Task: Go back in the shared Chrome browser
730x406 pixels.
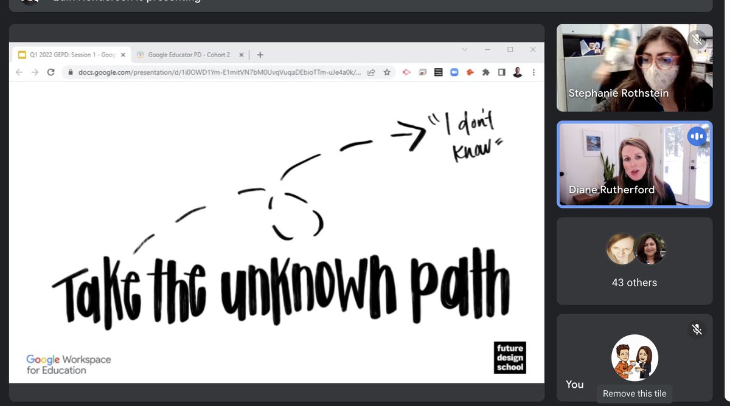Action: (19, 72)
